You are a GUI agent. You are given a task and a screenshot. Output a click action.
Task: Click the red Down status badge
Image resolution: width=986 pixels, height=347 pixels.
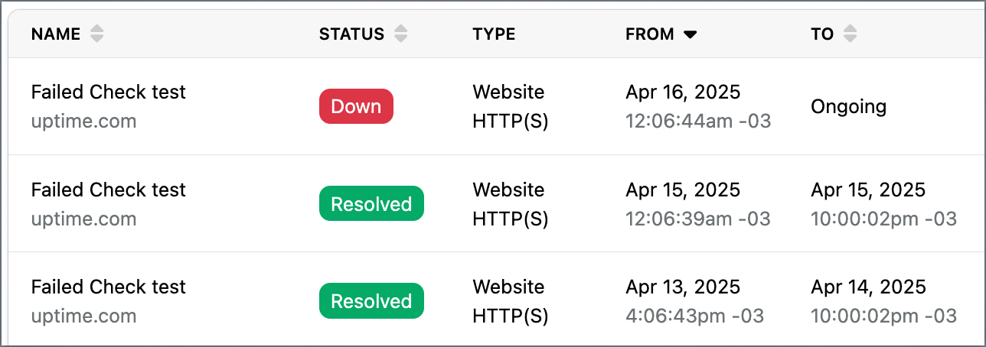tap(356, 106)
